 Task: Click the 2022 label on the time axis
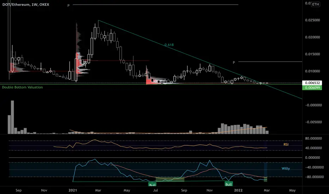pos(238,190)
